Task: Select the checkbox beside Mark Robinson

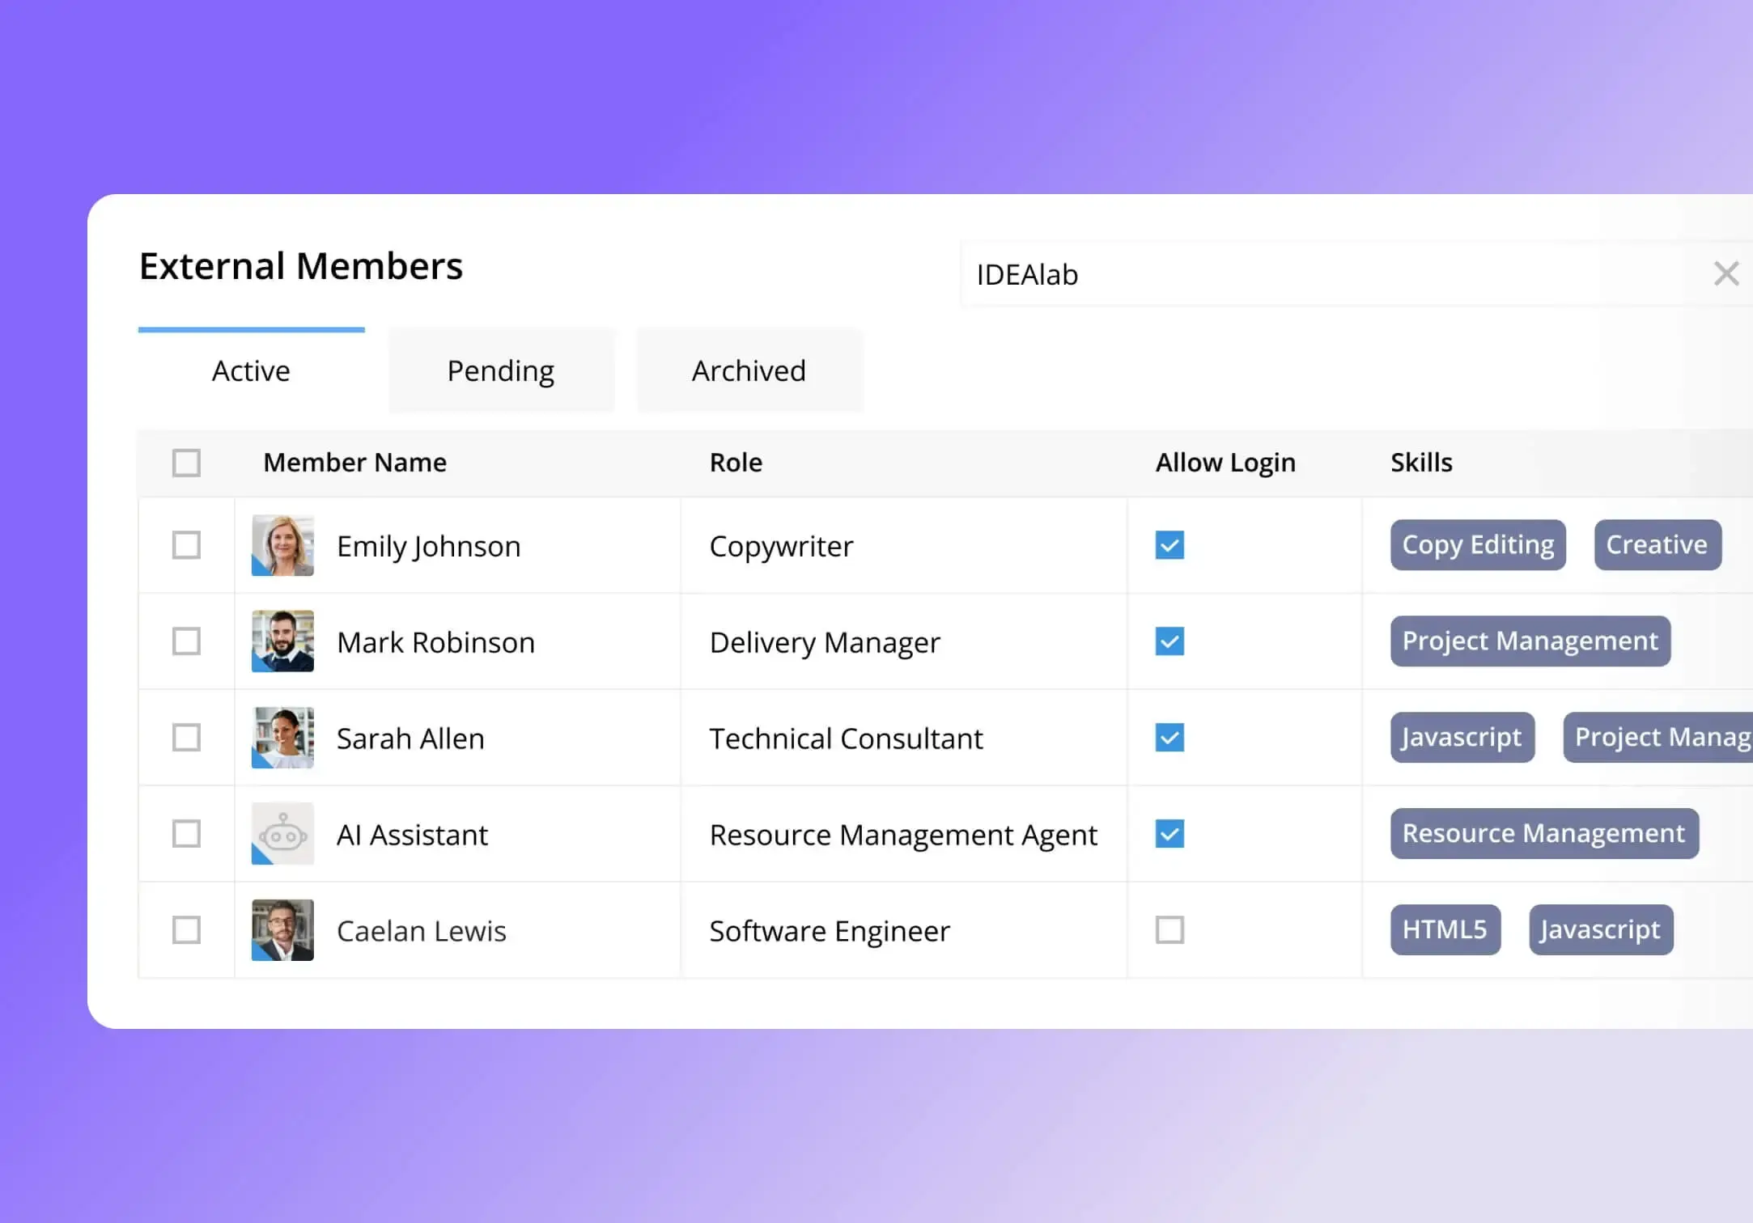Action: (x=186, y=641)
